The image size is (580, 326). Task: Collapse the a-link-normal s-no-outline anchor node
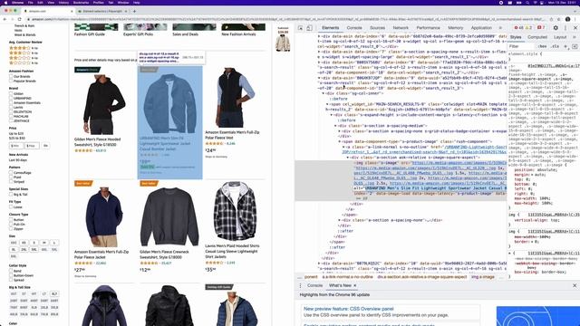[343, 147]
